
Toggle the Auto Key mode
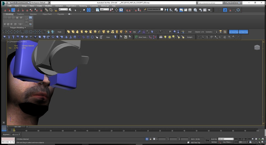coord(214,139)
